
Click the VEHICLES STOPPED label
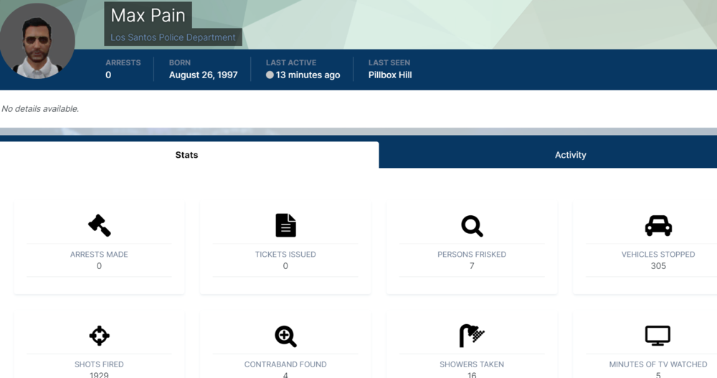point(658,255)
